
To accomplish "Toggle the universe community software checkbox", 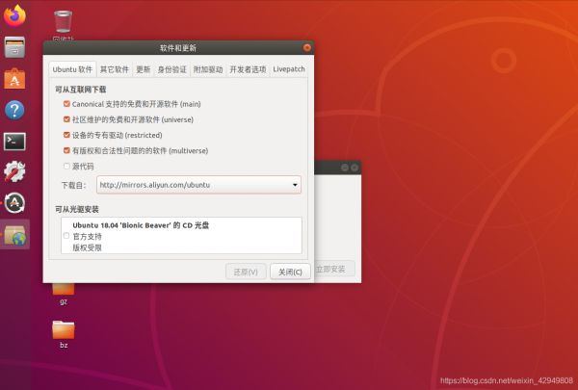I will [x=66, y=119].
